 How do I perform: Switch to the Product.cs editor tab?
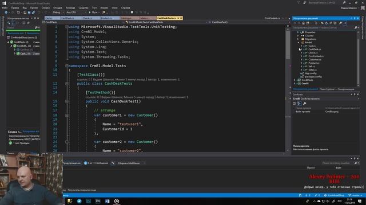(x=110, y=18)
